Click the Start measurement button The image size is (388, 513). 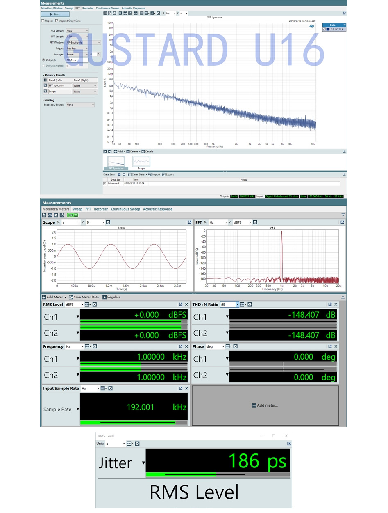tap(55, 14)
